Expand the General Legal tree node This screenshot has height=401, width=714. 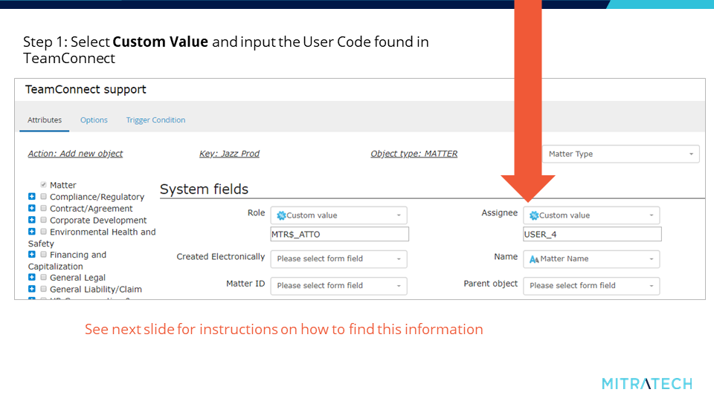pos(31,277)
